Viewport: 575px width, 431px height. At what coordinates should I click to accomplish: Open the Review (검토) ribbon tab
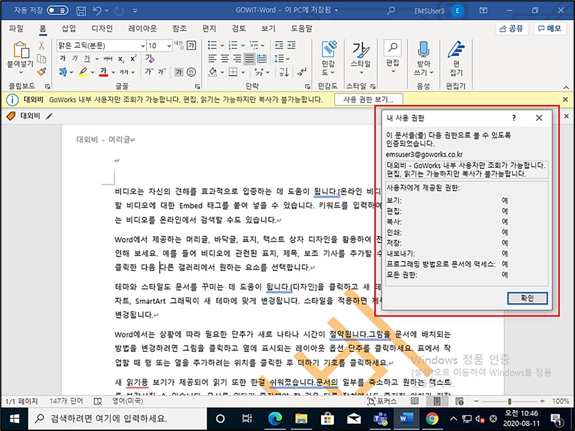[239, 28]
